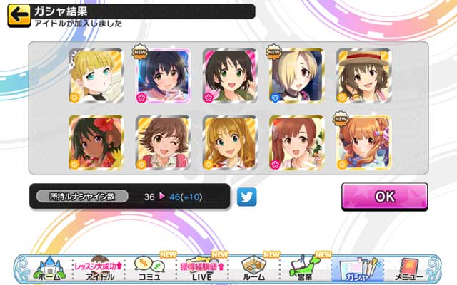
Task: Open the LIVE tab
Action: pos(201,269)
